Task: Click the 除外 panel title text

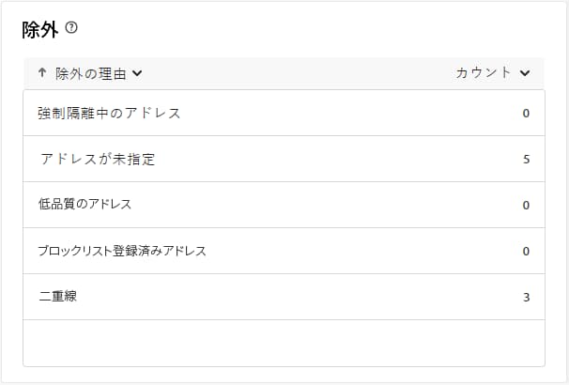Action: (x=40, y=30)
